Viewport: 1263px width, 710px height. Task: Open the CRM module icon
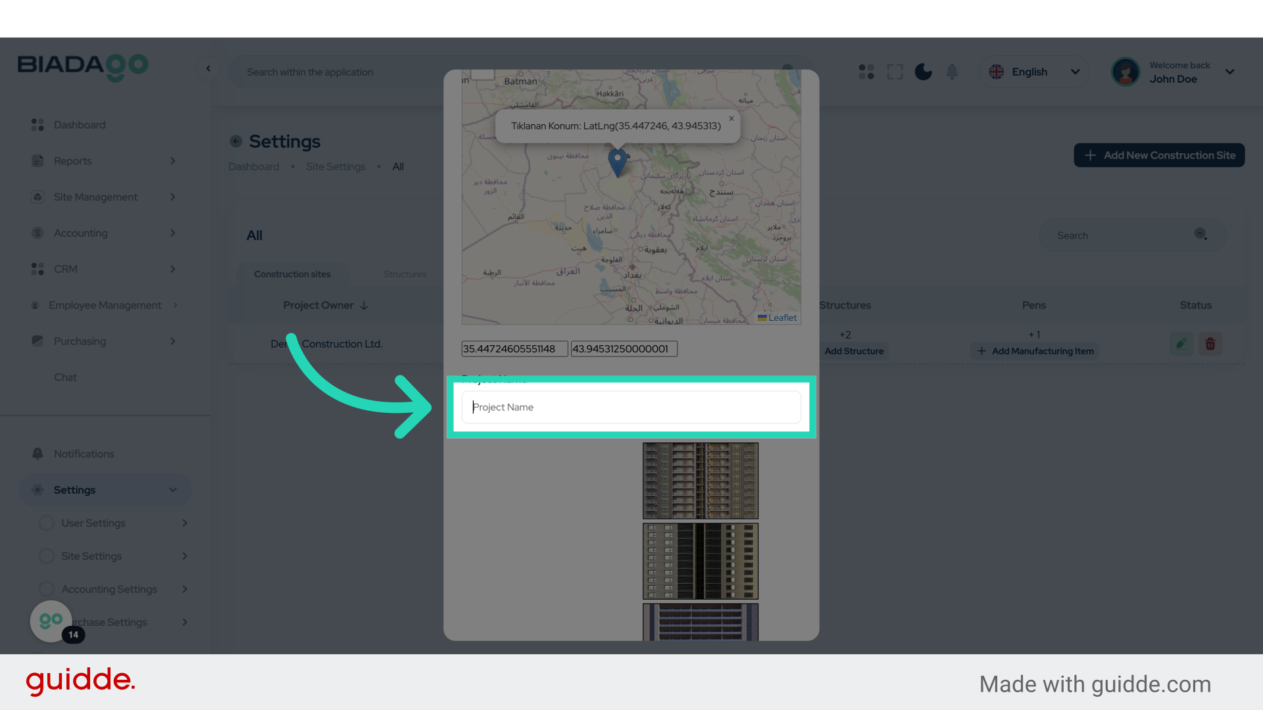tap(36, 269)
